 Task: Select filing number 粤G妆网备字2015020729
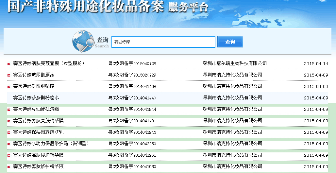132,75
